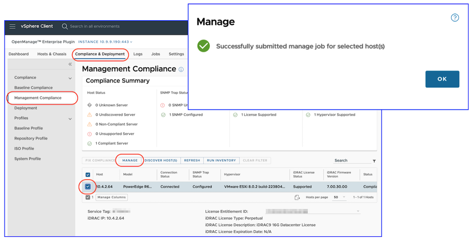472x241 pixels.
Task: Open the Jobs tab
Action: pyautogui.click(x=156, y=54)
